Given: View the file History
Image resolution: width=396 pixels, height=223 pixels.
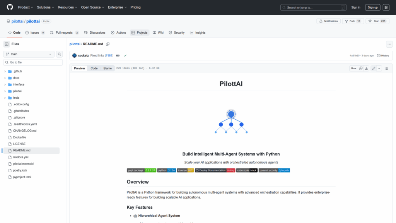Looking at the screenshot, I should (383, 56).
